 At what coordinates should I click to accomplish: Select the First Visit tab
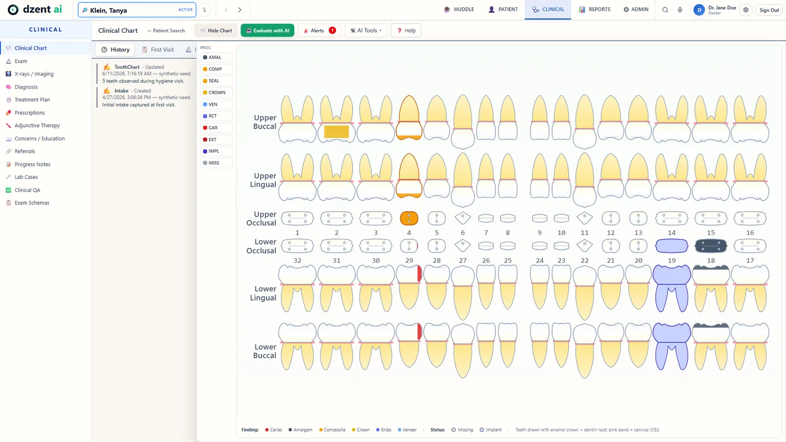[x=158, y=50]
